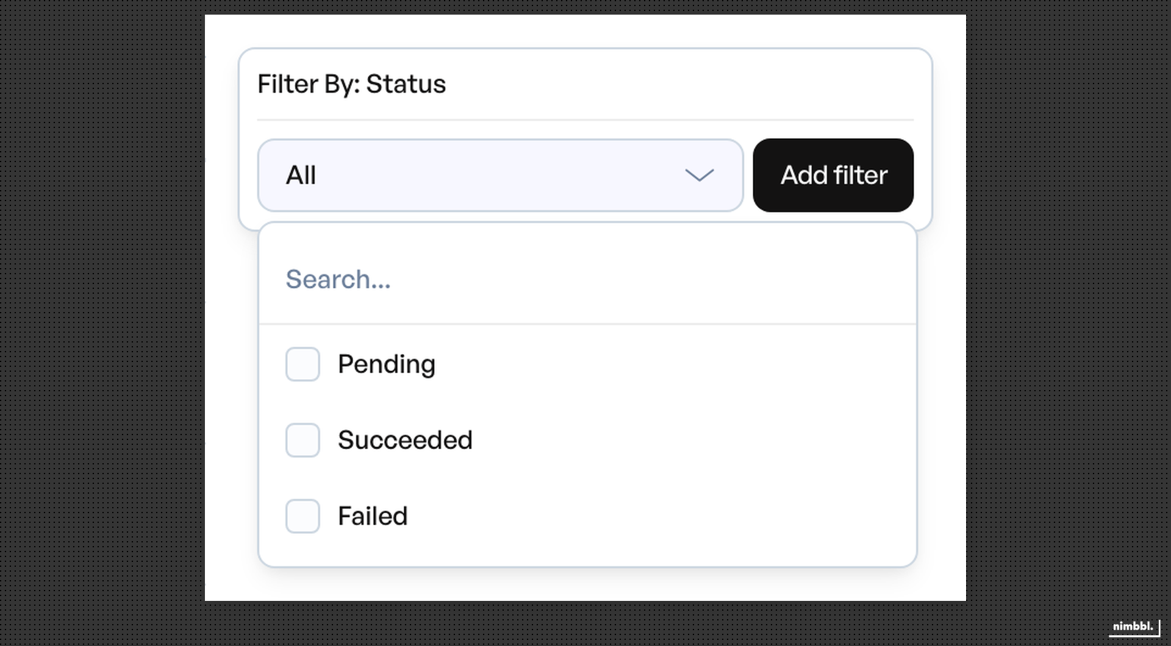This screenshot has width=1171, height=646.
Task: Click inside the Search field
Action: point(549,279)
